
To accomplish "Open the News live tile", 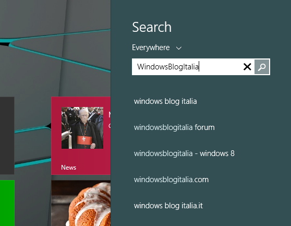I will (x=81, y=136).
